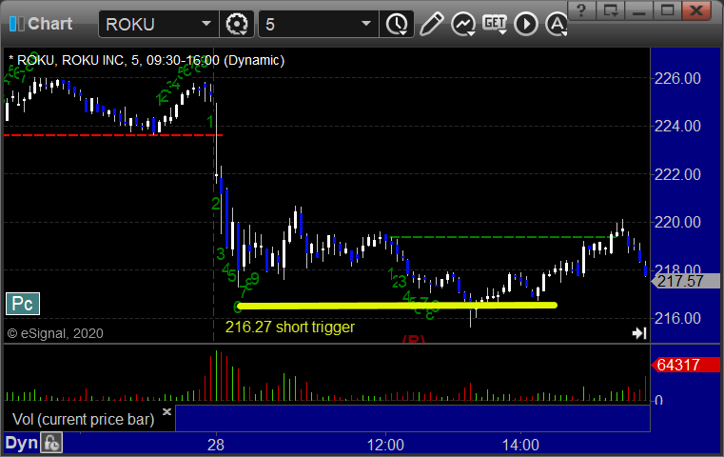
Task: Click the 216.00 price axis label
Action: pyautogui.click(x=677, y=318)
